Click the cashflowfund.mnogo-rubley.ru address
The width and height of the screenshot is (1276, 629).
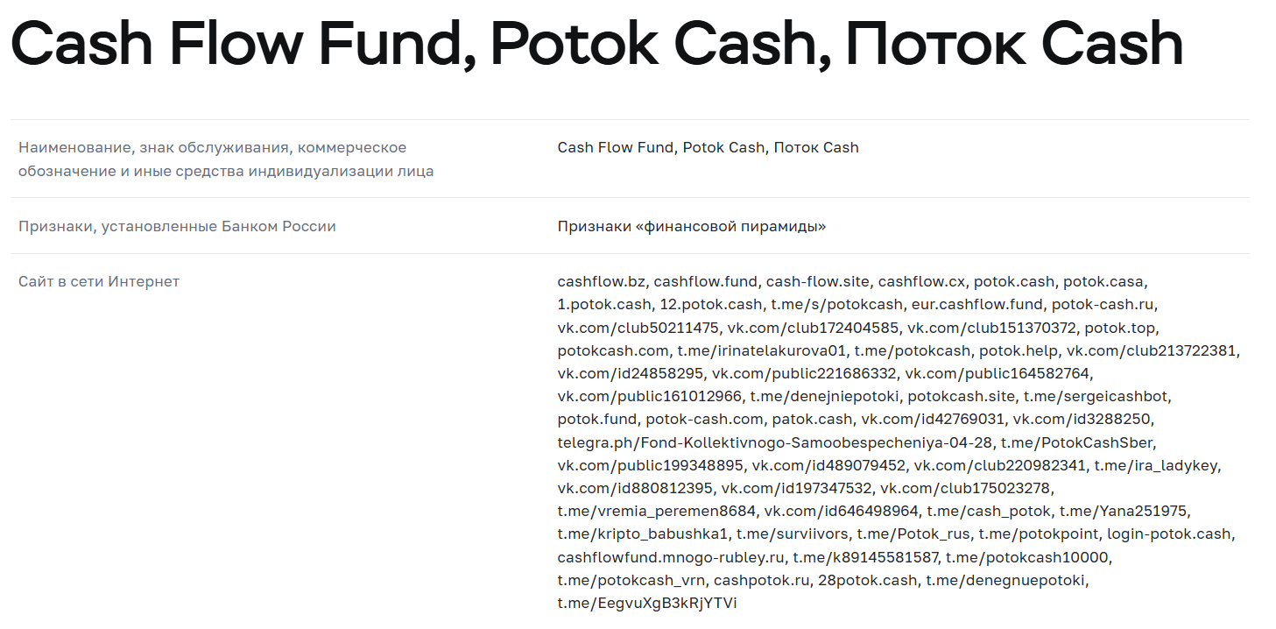pos(671,557)
